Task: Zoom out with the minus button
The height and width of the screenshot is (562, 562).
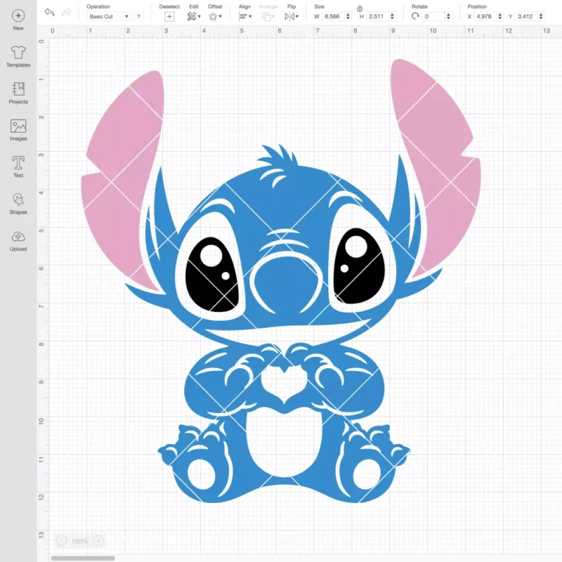Action: coord(61,540)
